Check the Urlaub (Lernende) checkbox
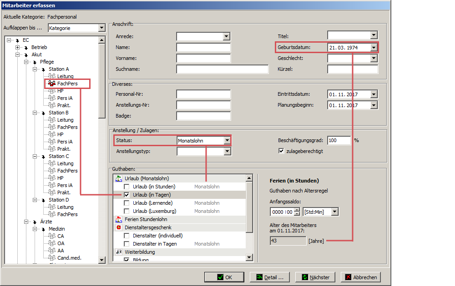The width and height of the screenshot is (455, 286). (x=127, y=203)
